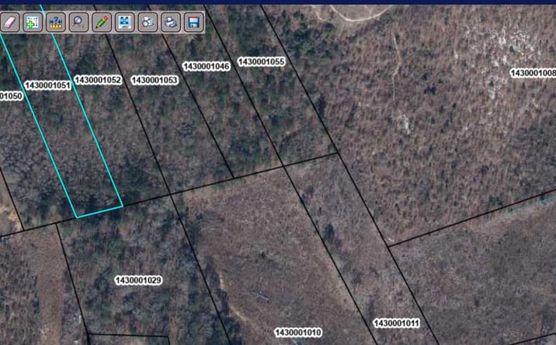Pick parcel label 1430001010
Screen dimensions: 556x345
[x=298, y=333]
